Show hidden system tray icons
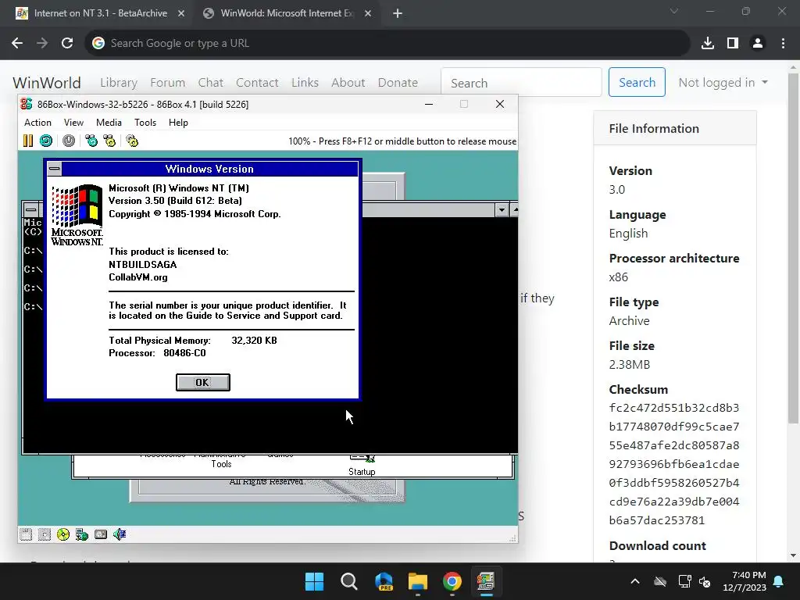Screen dimensions: 800x600 click(635, 581)
